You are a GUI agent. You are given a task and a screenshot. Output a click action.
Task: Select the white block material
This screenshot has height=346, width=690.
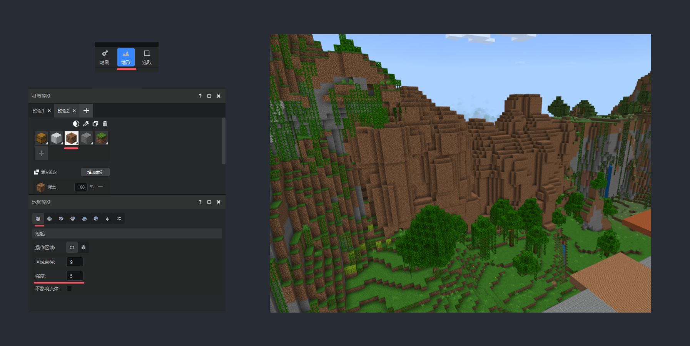pyautogui.click(x=57, y=138)
